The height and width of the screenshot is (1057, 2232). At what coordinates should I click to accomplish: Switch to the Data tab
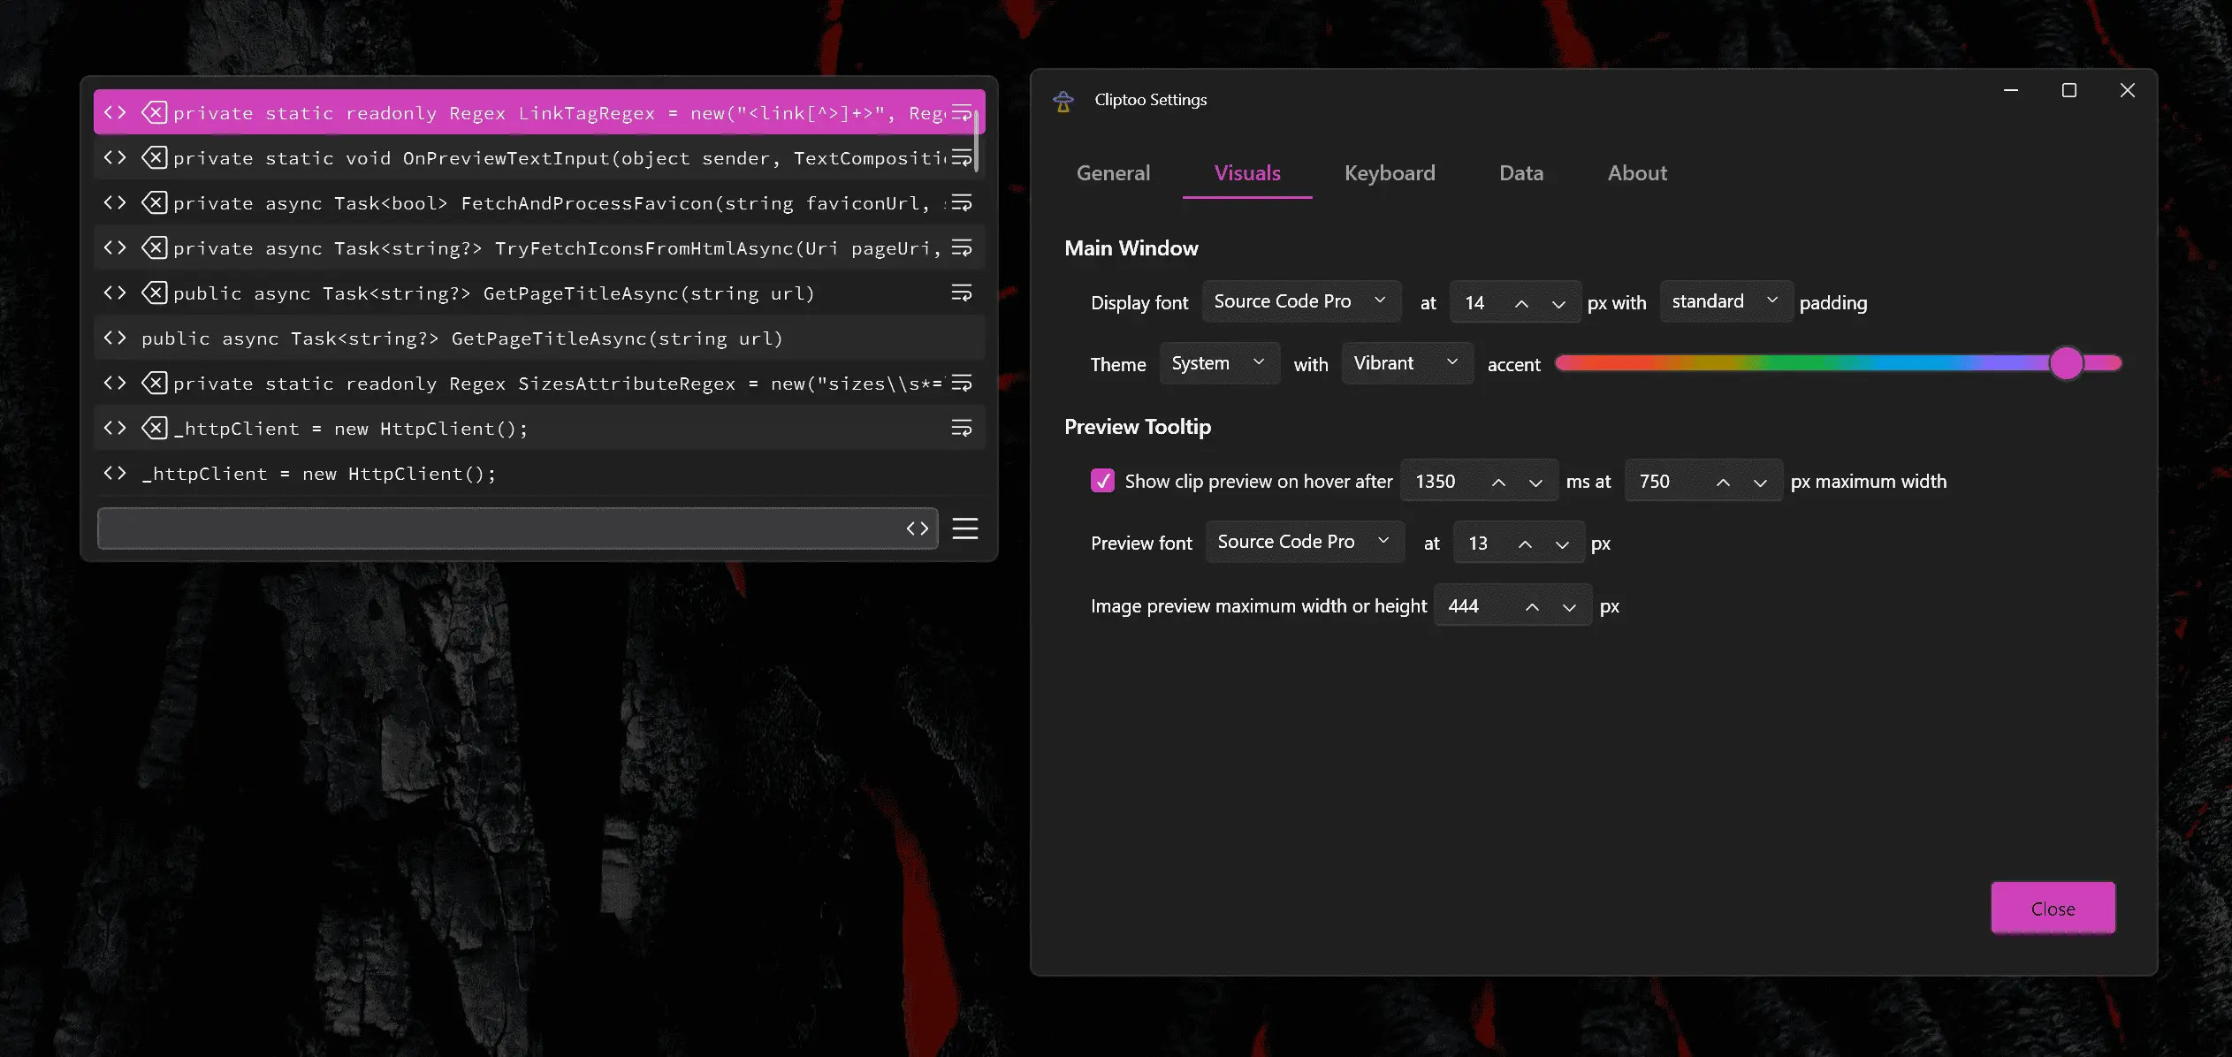coord(1520,173)
